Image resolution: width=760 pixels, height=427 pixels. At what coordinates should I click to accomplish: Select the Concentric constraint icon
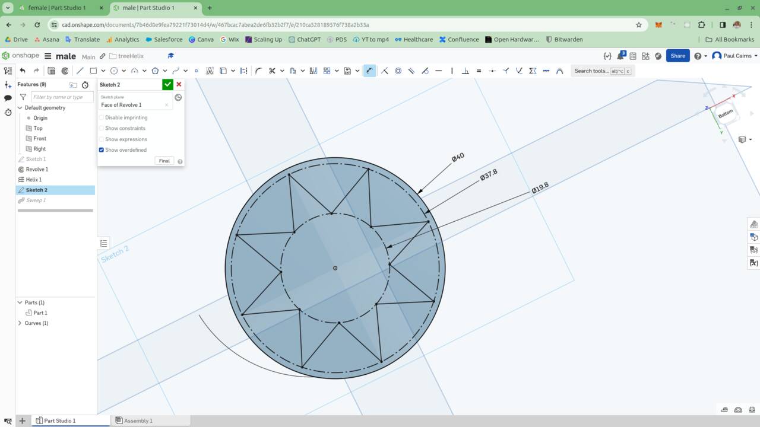[398, 71]
